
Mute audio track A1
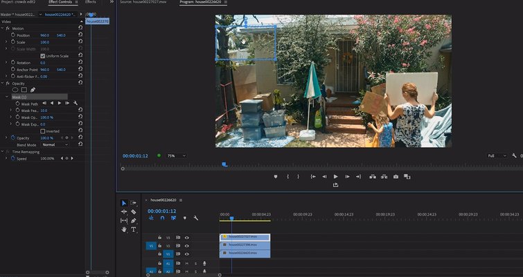coord(186,263)
